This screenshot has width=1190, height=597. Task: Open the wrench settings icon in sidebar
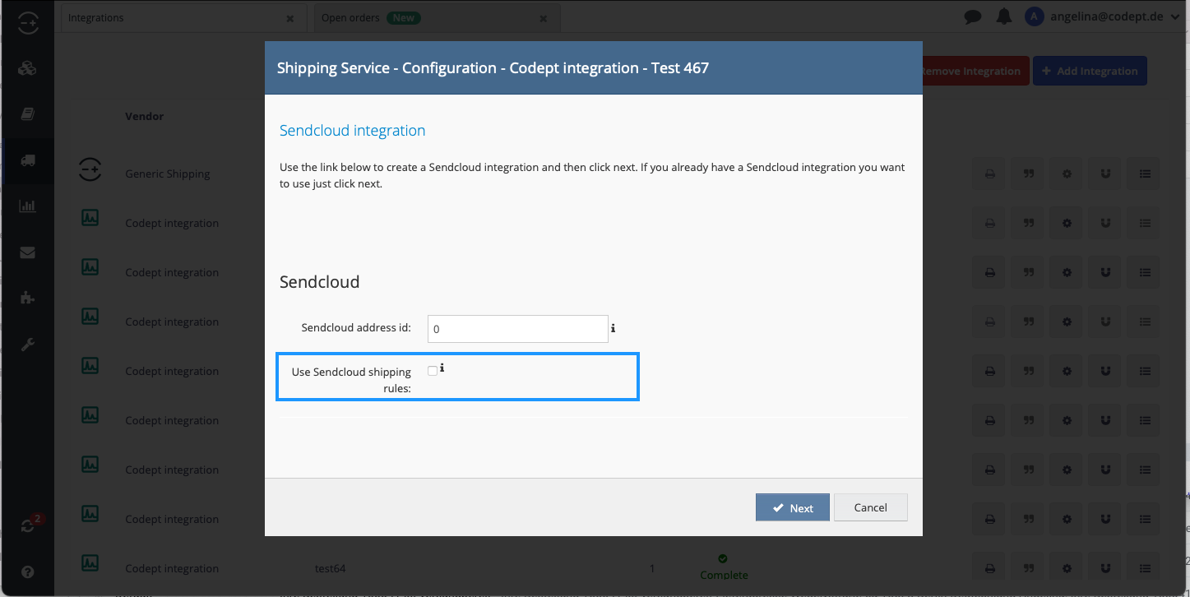point(27,345)
